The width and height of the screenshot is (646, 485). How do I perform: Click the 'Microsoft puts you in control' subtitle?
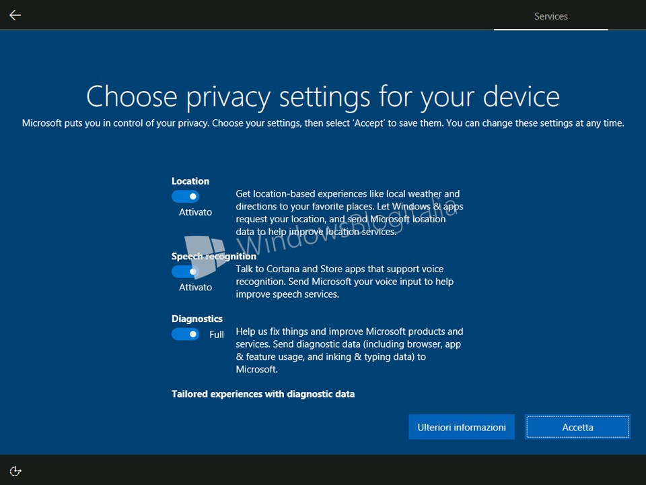pos(323,123)
